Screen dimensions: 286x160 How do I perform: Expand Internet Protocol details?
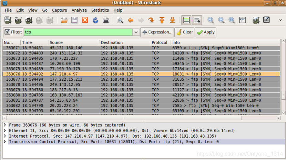(x=5, y=136)
